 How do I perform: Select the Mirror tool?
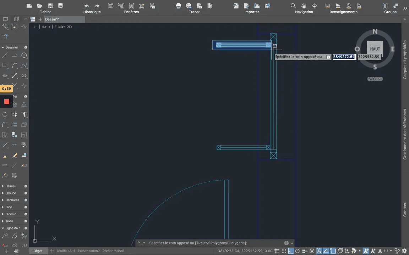24,104
